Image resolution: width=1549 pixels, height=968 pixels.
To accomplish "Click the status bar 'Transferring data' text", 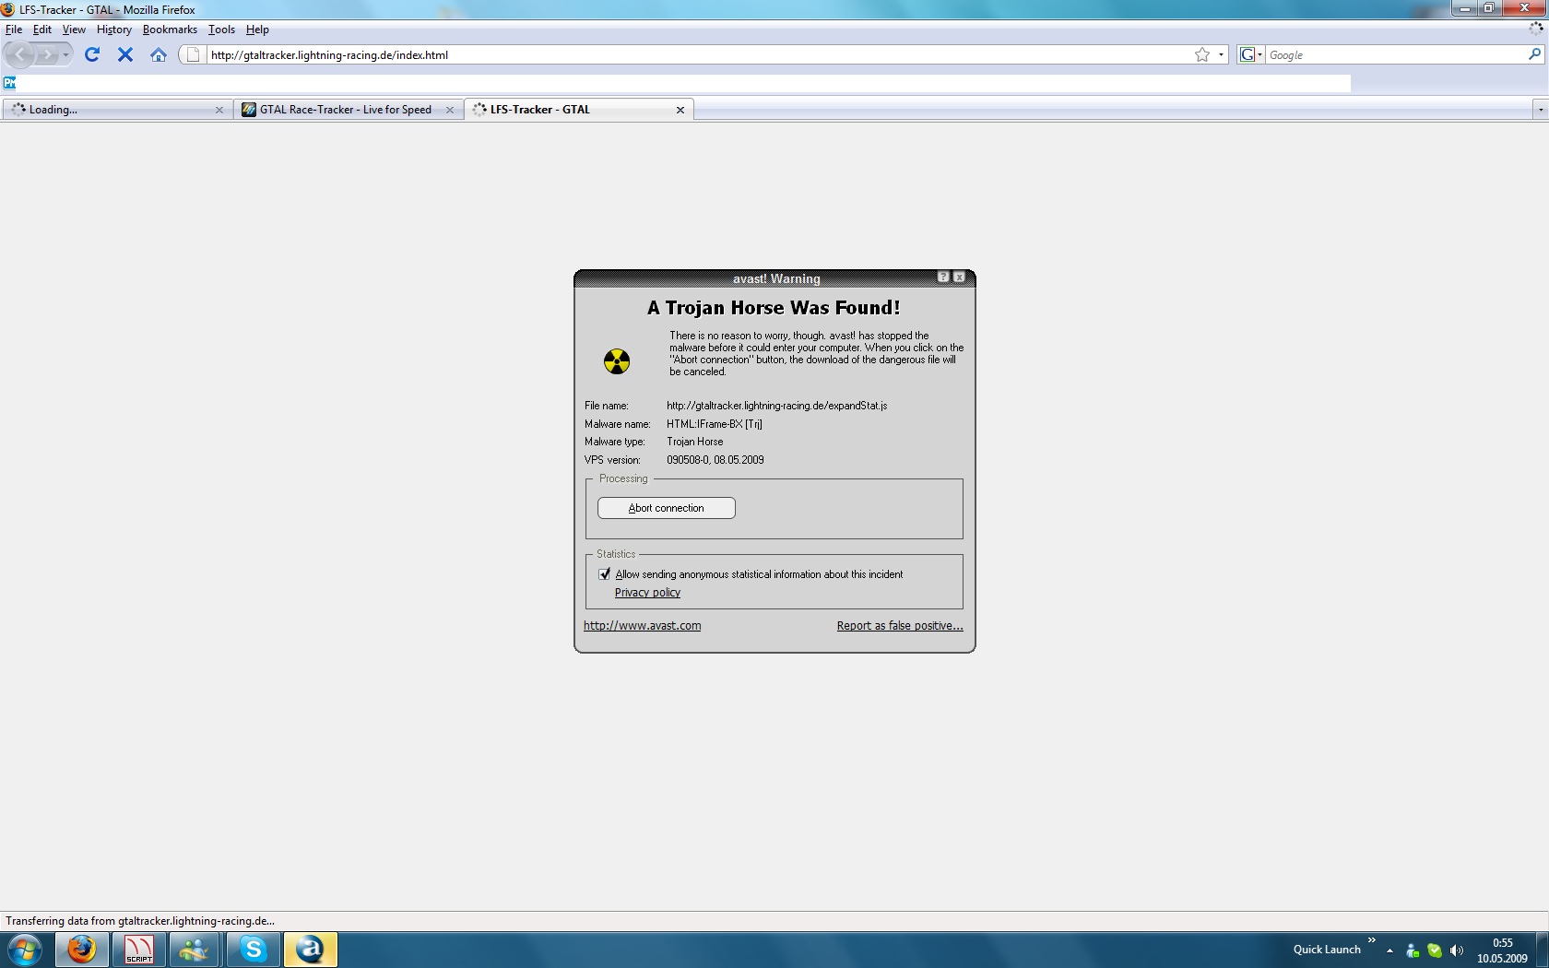I will [140, 921].
